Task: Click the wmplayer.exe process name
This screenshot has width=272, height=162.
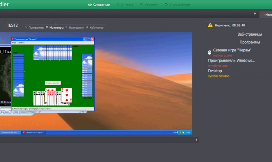Action: coord(218,66)
